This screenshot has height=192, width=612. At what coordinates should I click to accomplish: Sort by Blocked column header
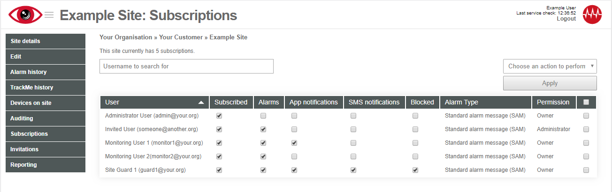pyautogui.click(x=422, y=102)
